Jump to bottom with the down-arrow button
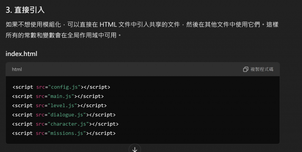This screenshot has height=152, width=302. pyautogui.click(x=135, y=149)
